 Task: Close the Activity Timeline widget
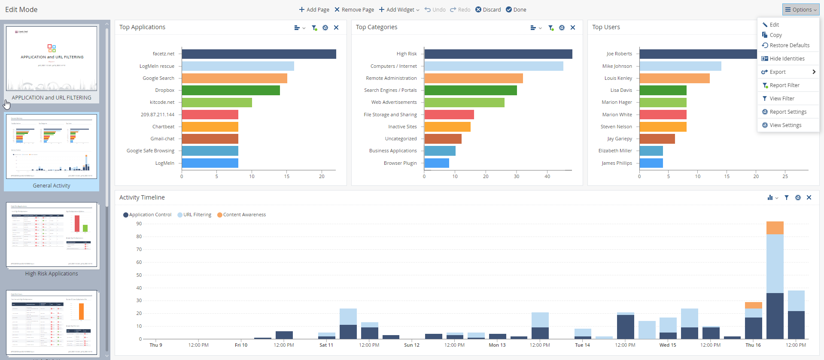coord(809,198)
